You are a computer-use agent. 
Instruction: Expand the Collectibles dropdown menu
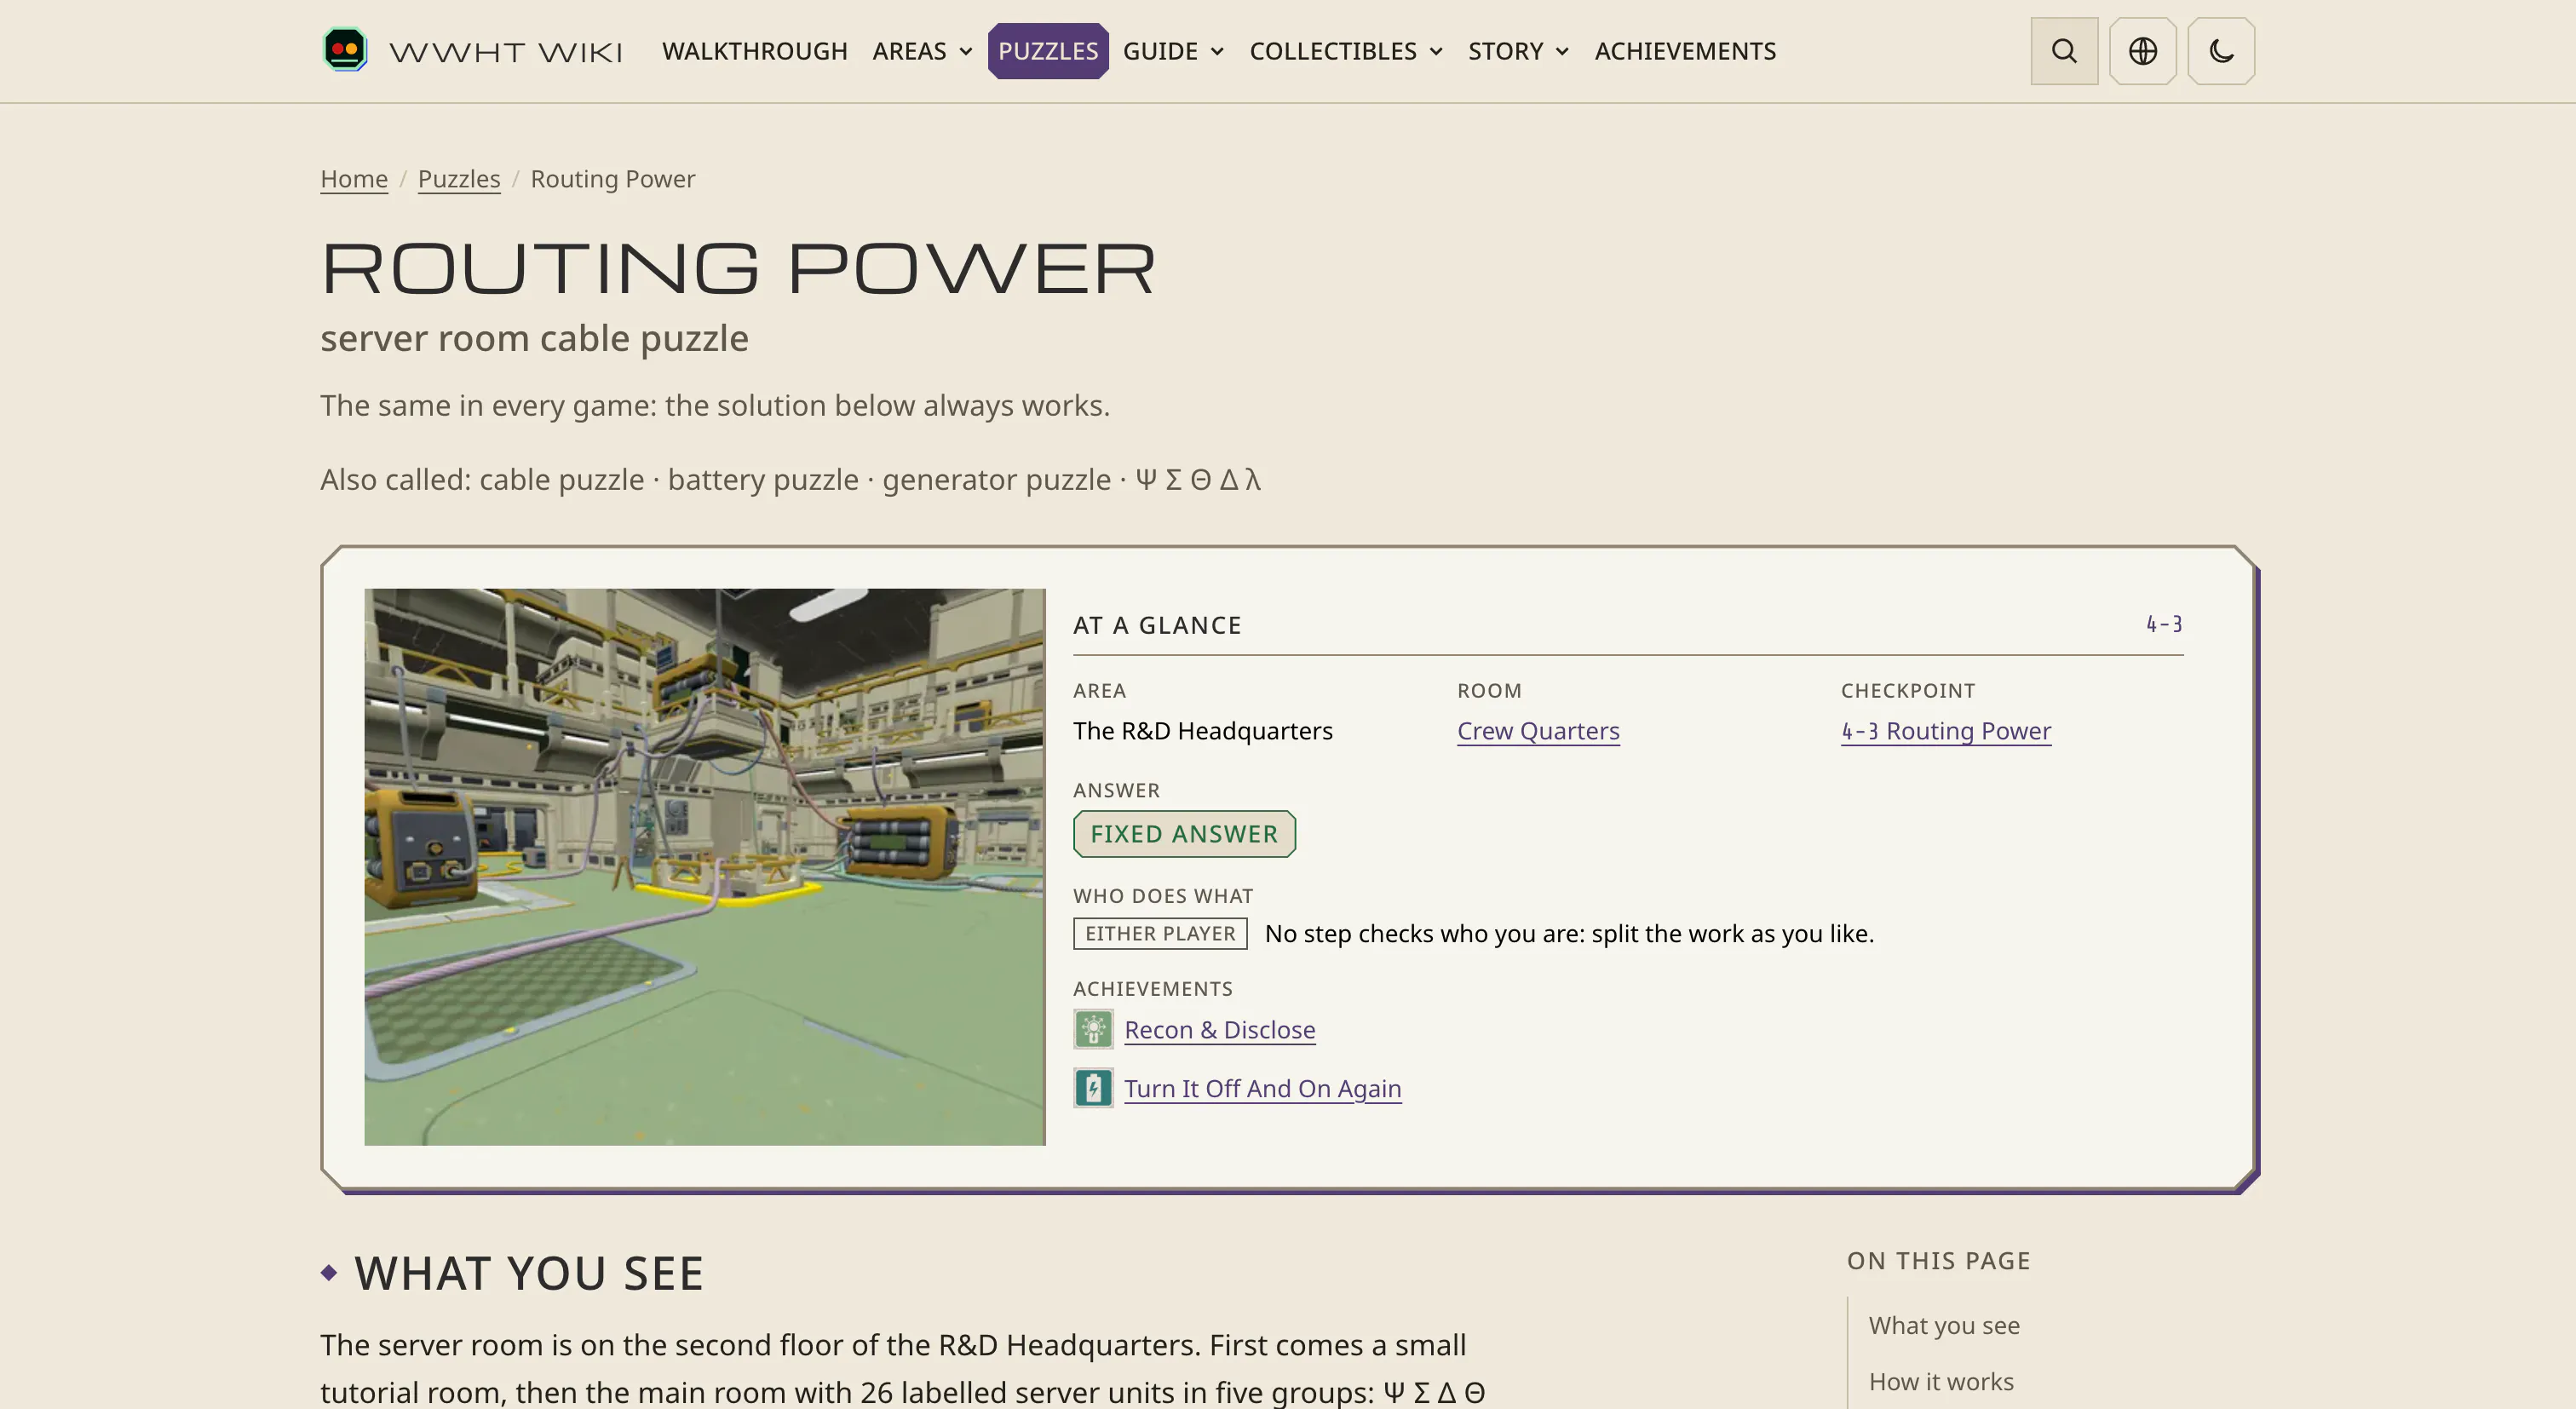tap(1346, 51)
